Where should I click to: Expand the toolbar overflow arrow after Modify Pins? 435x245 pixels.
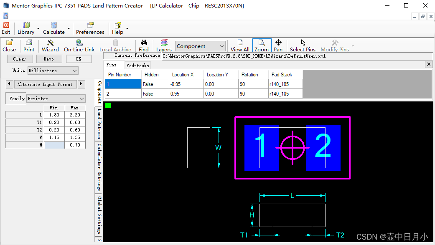[x=353, y=46]
